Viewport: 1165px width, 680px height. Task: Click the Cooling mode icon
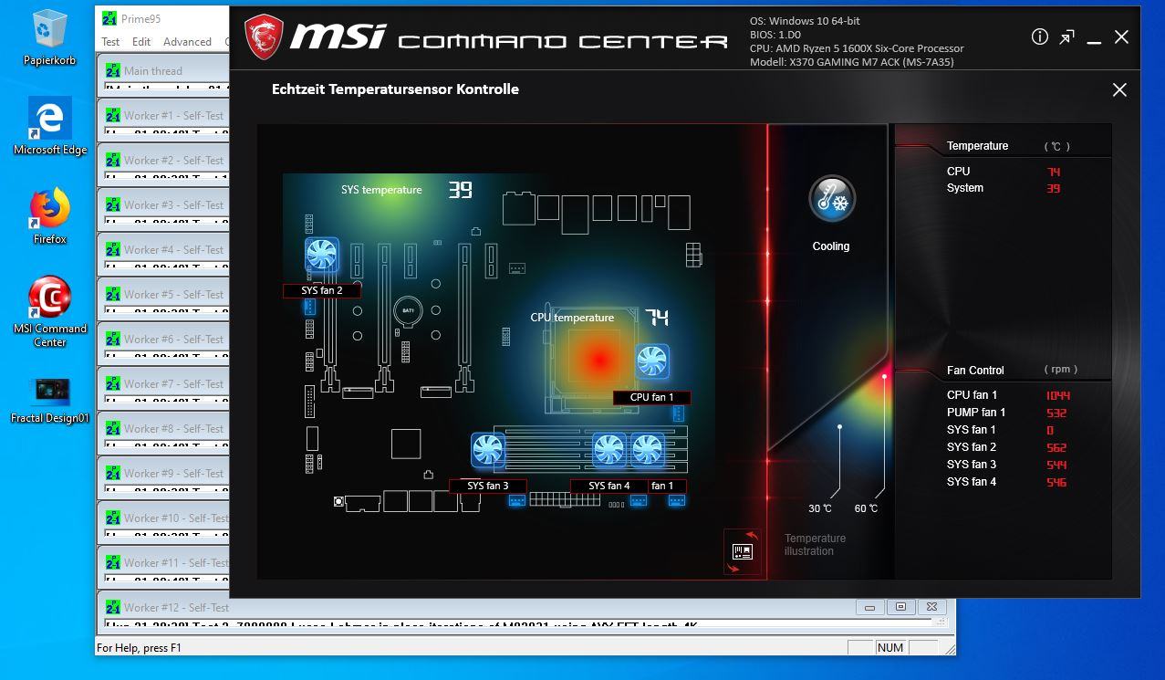[831, 198]
